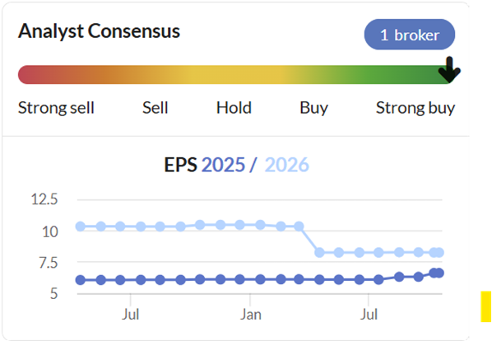The width and height of the screenshot is (492, 341).
Task: Select the 2026 EPS legend label
Action: click(287, 165)
